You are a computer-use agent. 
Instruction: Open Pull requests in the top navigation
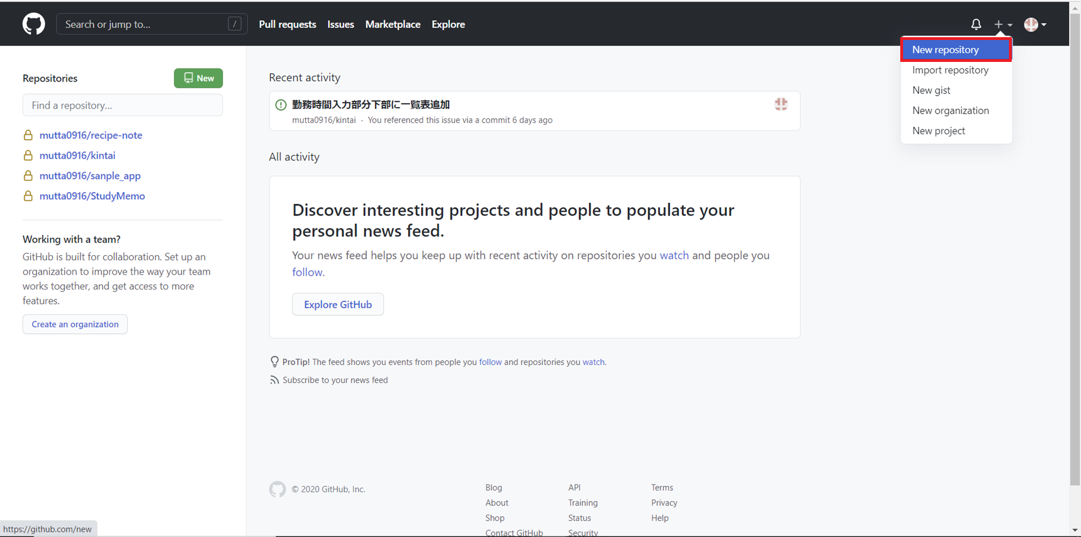(x=288, y=24)
